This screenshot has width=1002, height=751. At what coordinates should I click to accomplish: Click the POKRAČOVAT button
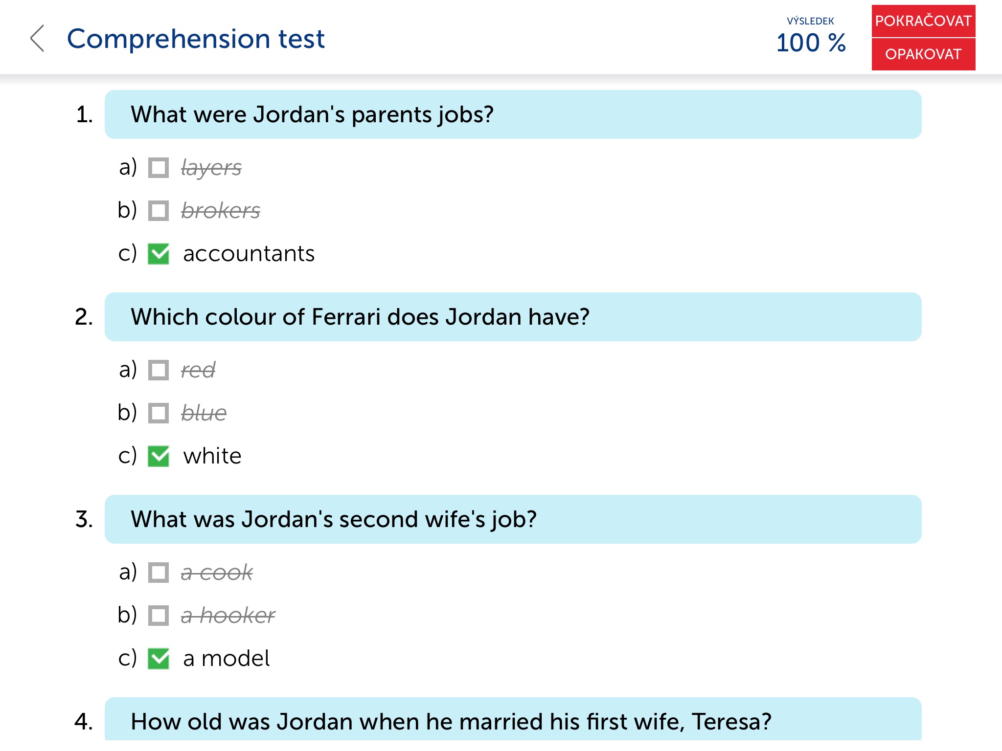923,21
